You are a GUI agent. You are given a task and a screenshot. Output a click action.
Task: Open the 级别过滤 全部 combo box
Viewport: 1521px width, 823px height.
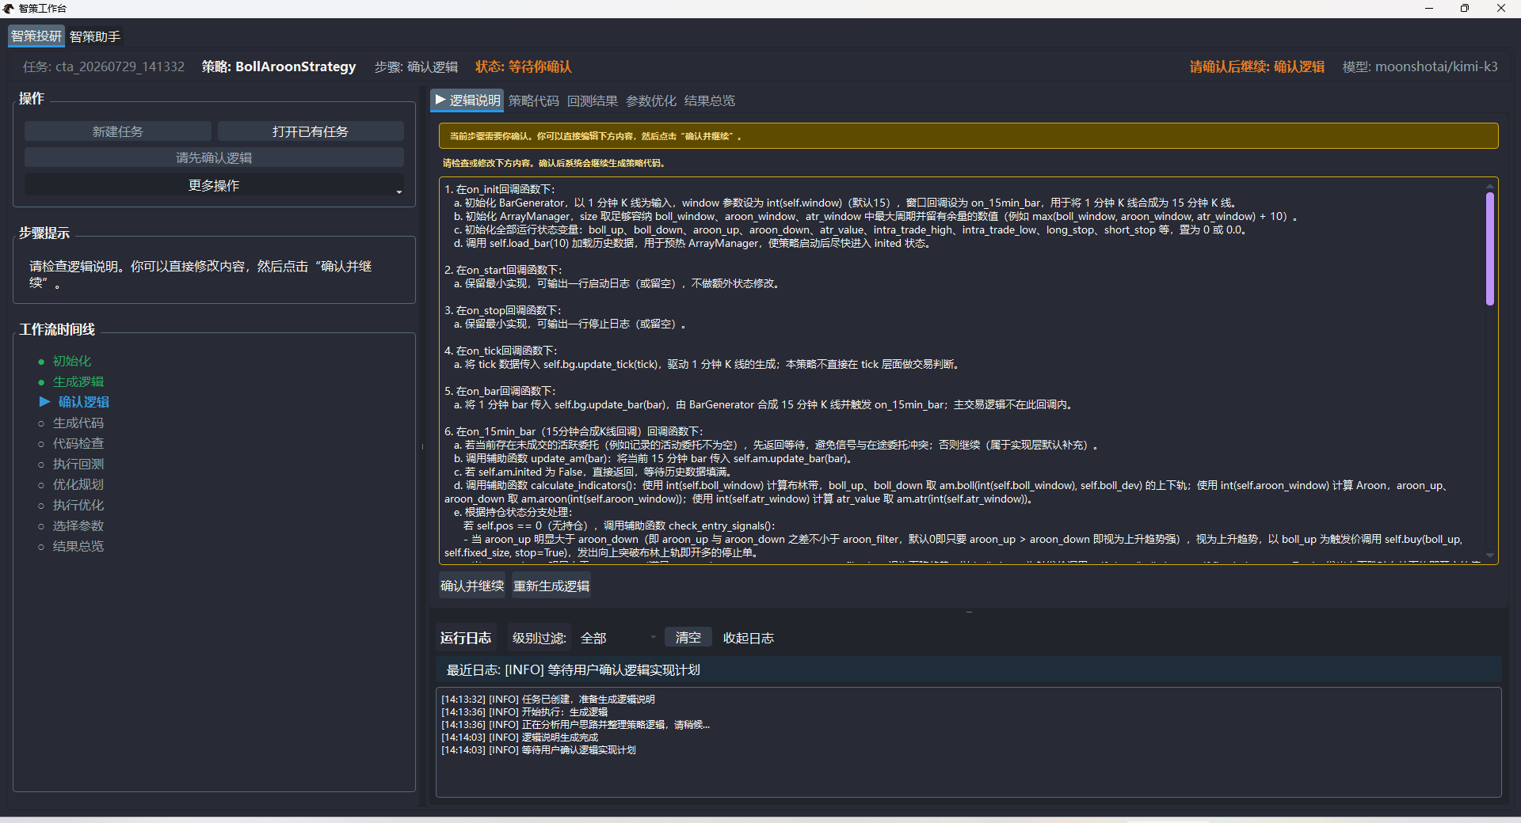(617, 638)
